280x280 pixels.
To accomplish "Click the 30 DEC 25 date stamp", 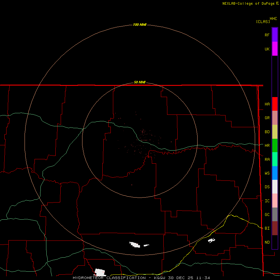I will [181, 278].
